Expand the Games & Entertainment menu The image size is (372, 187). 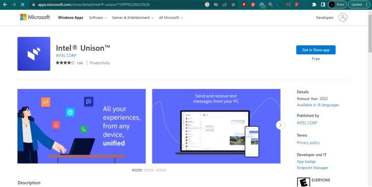tap(133, 17)
